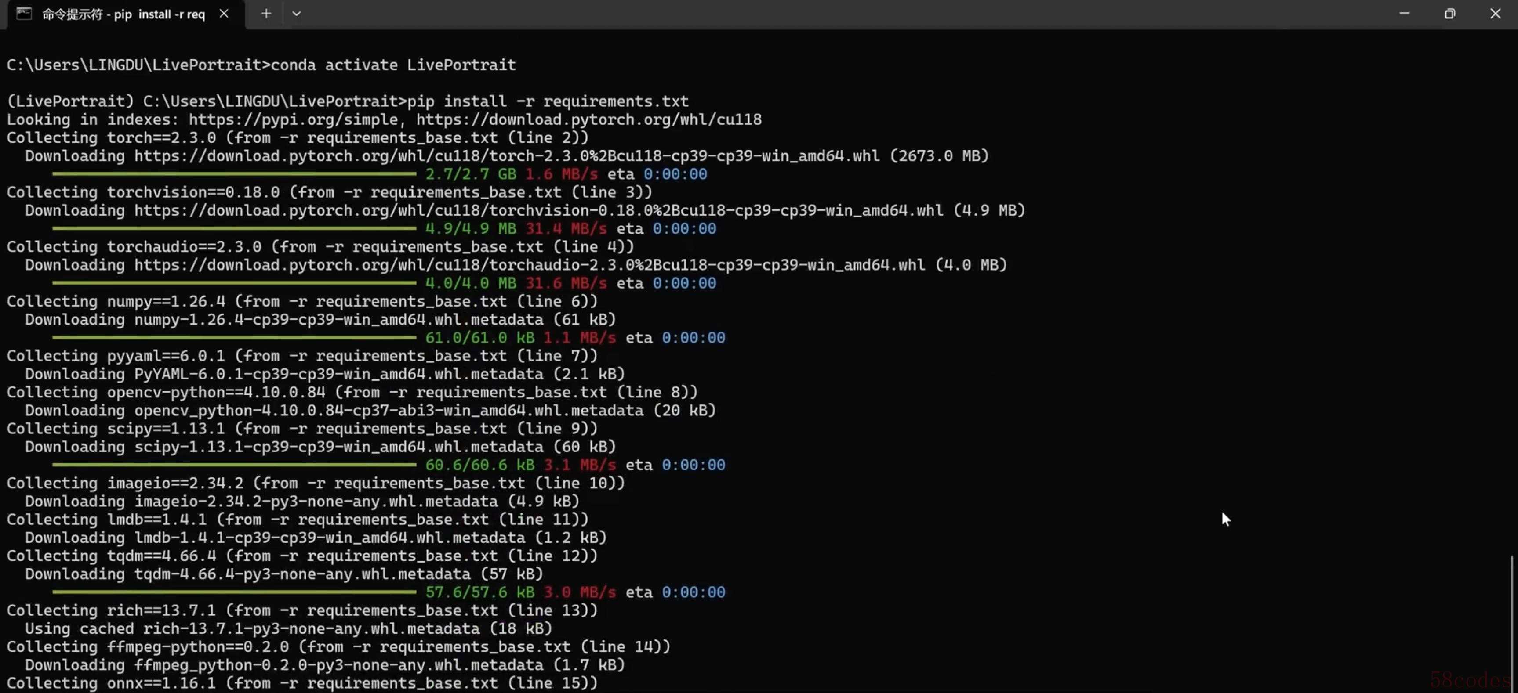Click the 4.9/4.9 MB progress bar
The image size is (1518, 693).
pyautogui.click(x=234, y=228)
